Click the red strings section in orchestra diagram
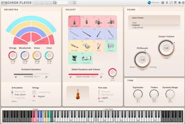The width and height of the screenshot is (185, 124). (26, 38)
